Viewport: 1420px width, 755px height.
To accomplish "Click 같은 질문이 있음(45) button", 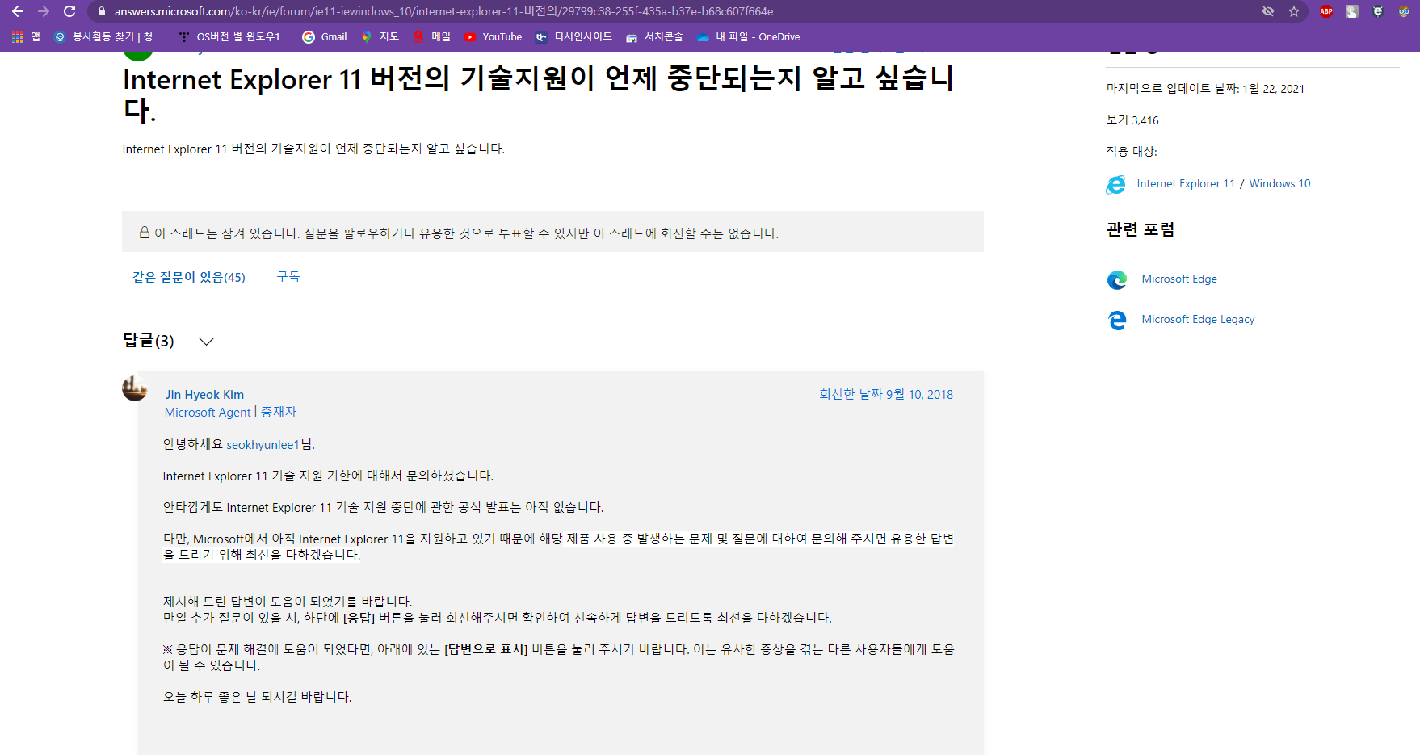I will (x=189, y=277).
